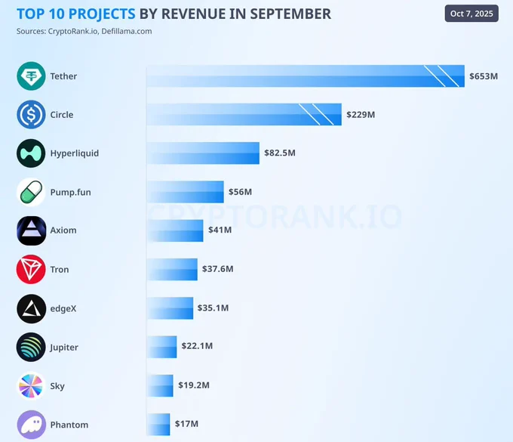This screenshot has height=442, width=513.
Task: Click the "Jupiter" project name
Action: [64, 348]
